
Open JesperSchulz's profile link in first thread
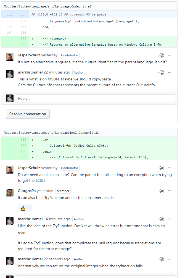(x=29, y=55)
